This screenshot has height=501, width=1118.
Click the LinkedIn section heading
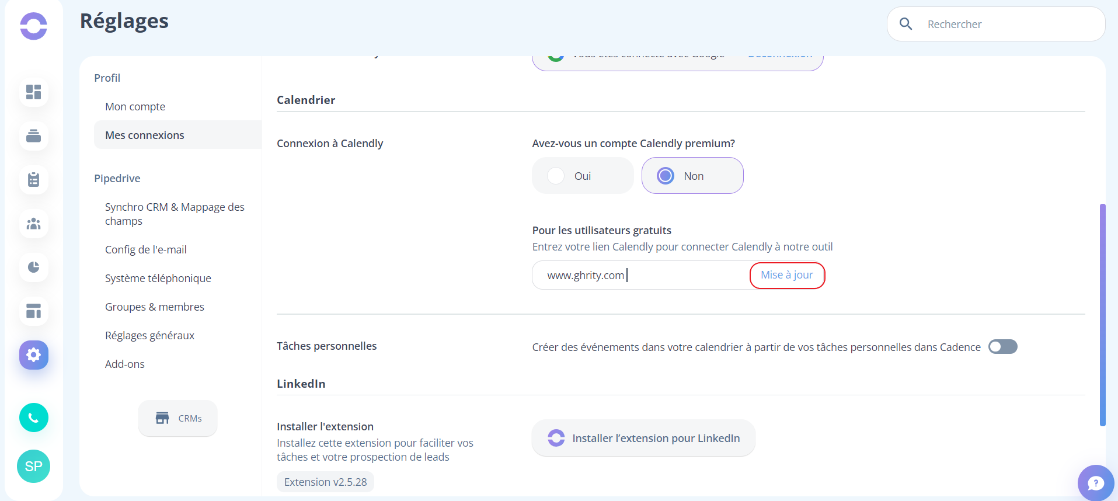click(x=301, y=384)
